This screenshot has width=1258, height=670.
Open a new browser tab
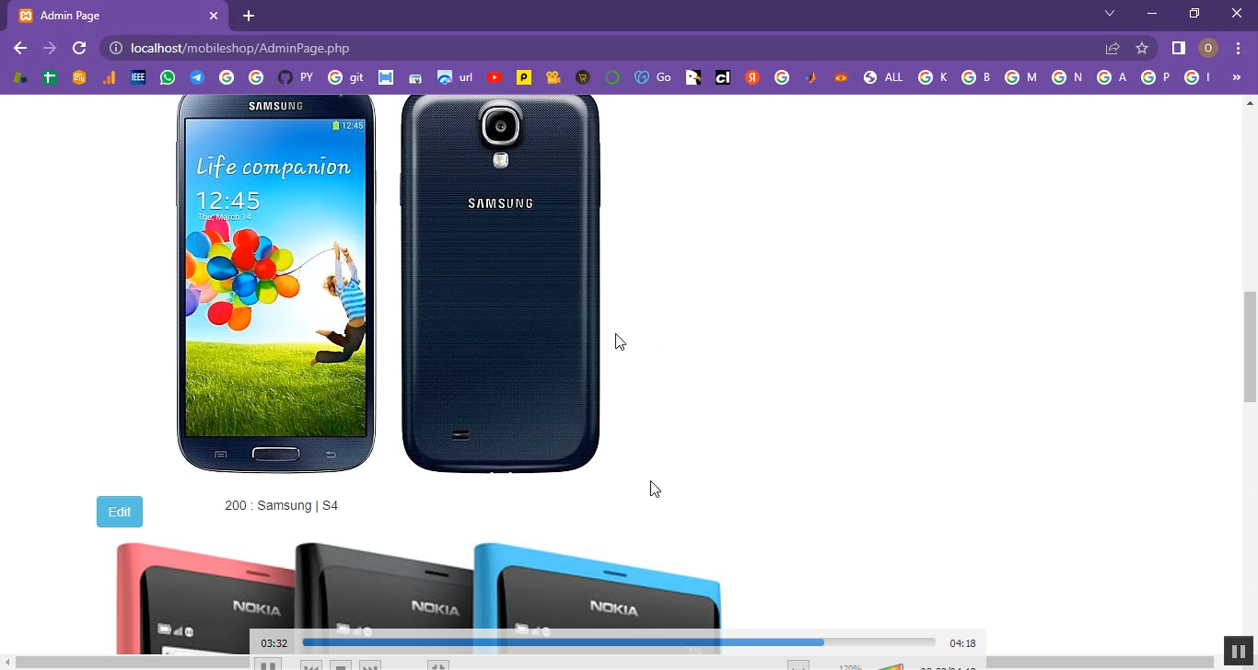pos(249,16)
